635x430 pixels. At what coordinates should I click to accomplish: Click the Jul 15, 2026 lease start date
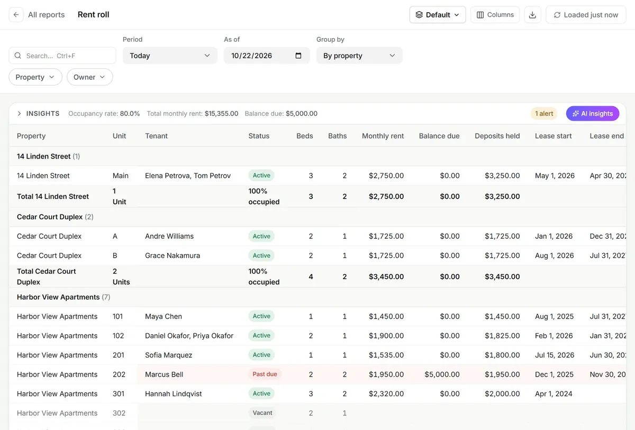pos(555,355)
